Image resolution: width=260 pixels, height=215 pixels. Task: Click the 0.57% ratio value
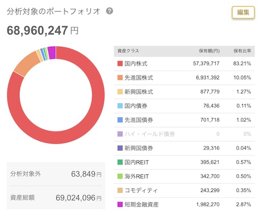click(x=244, y=162)
